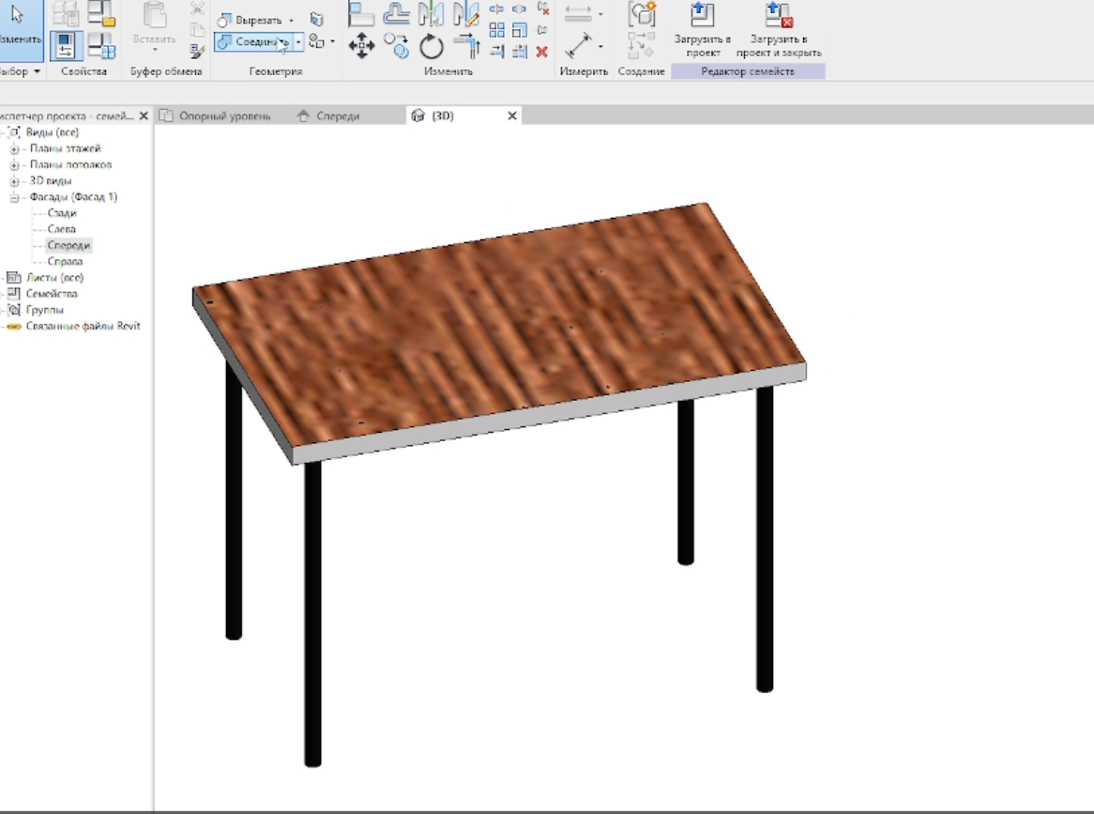Open the Справа elevation view
The height and width of the screenshot is (814, 1094).
point(65,261)
